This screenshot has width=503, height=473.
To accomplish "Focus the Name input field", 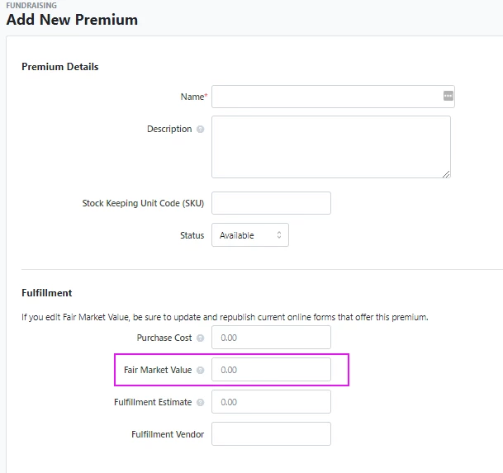I will click(x=333, y=97).
